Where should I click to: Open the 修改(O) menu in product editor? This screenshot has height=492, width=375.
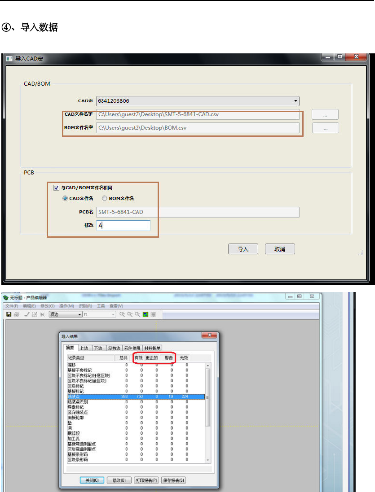[48, 306]
